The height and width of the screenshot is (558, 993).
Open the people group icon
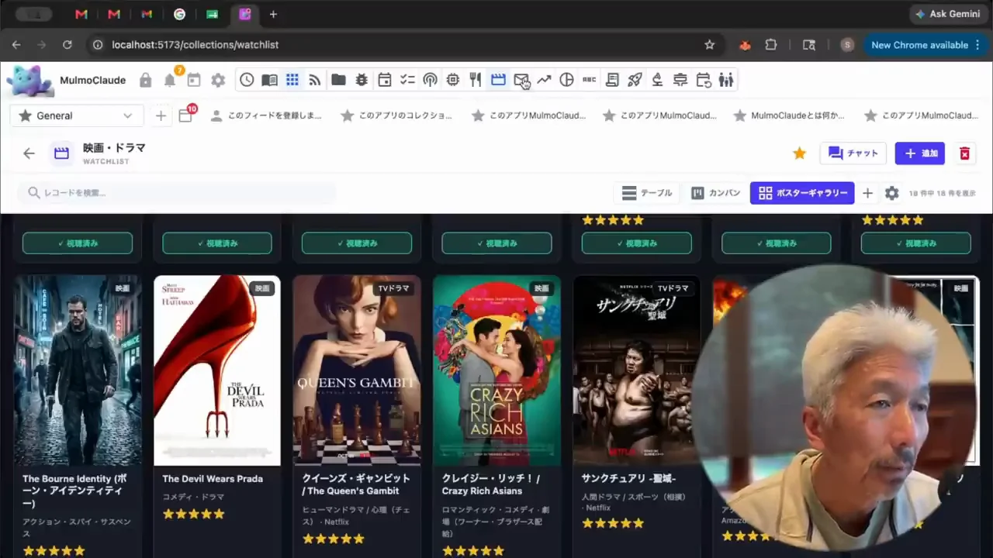click(x=726, y=80)
